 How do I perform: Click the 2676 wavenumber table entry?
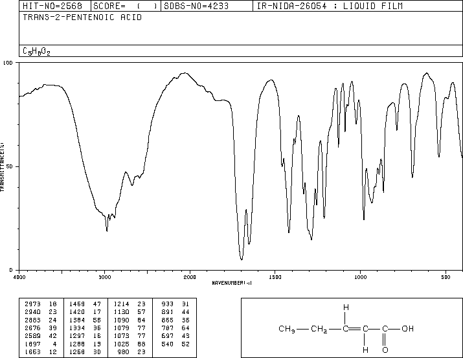coord(32,328)
